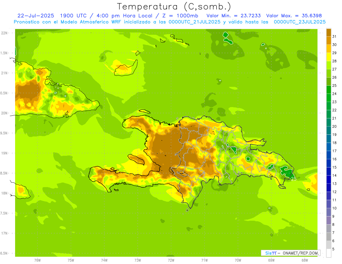Click the "69W" longitude label
The width and height of the screenshot is (342, 264).
[271, 260]
